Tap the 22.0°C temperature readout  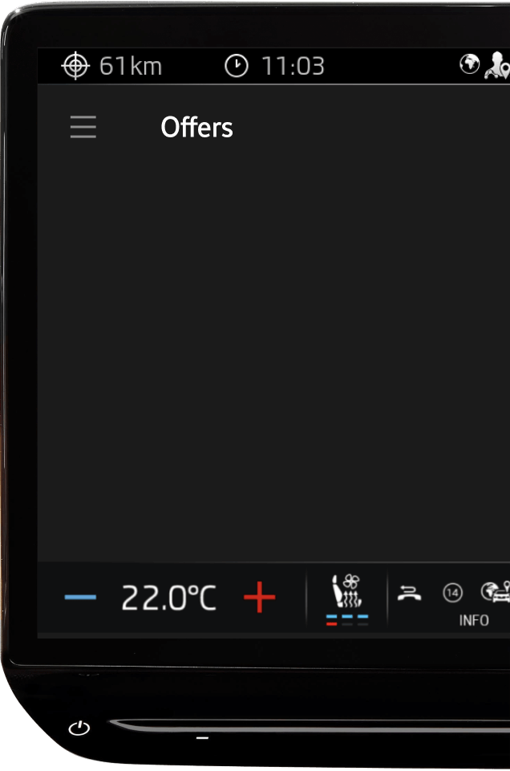tap(169, 598)
